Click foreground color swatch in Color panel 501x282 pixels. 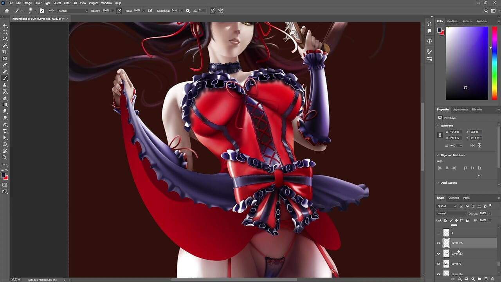(440, 30)
